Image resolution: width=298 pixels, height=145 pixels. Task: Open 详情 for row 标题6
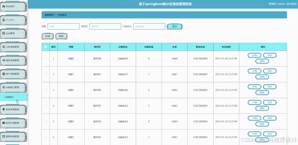click(x=255, y=87)
